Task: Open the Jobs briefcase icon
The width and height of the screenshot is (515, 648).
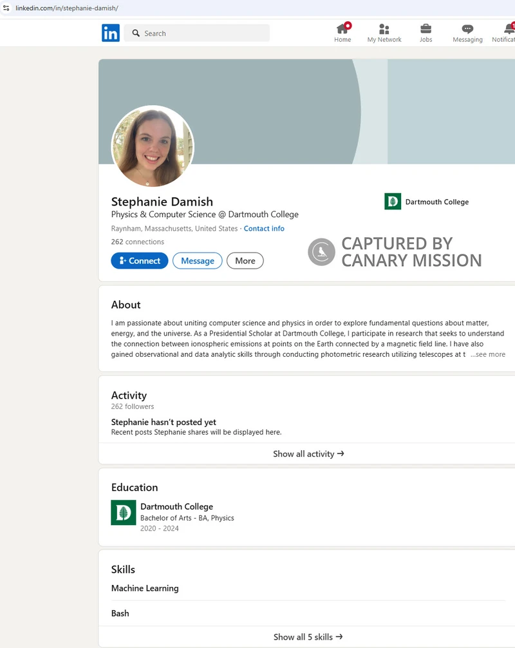Action: coord(426,29)
